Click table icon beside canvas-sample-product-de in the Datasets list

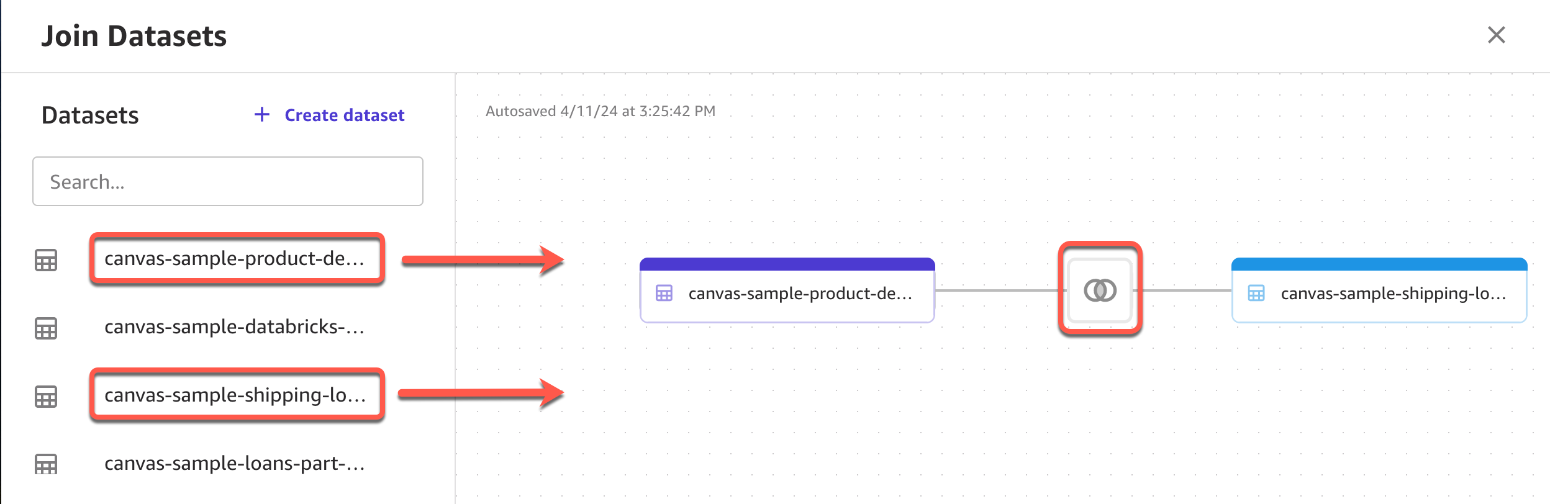click(x=46, y=260)
